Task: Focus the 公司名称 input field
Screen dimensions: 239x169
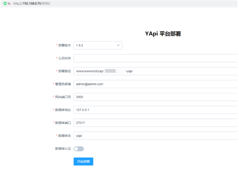Action: [x=155, y=58]
